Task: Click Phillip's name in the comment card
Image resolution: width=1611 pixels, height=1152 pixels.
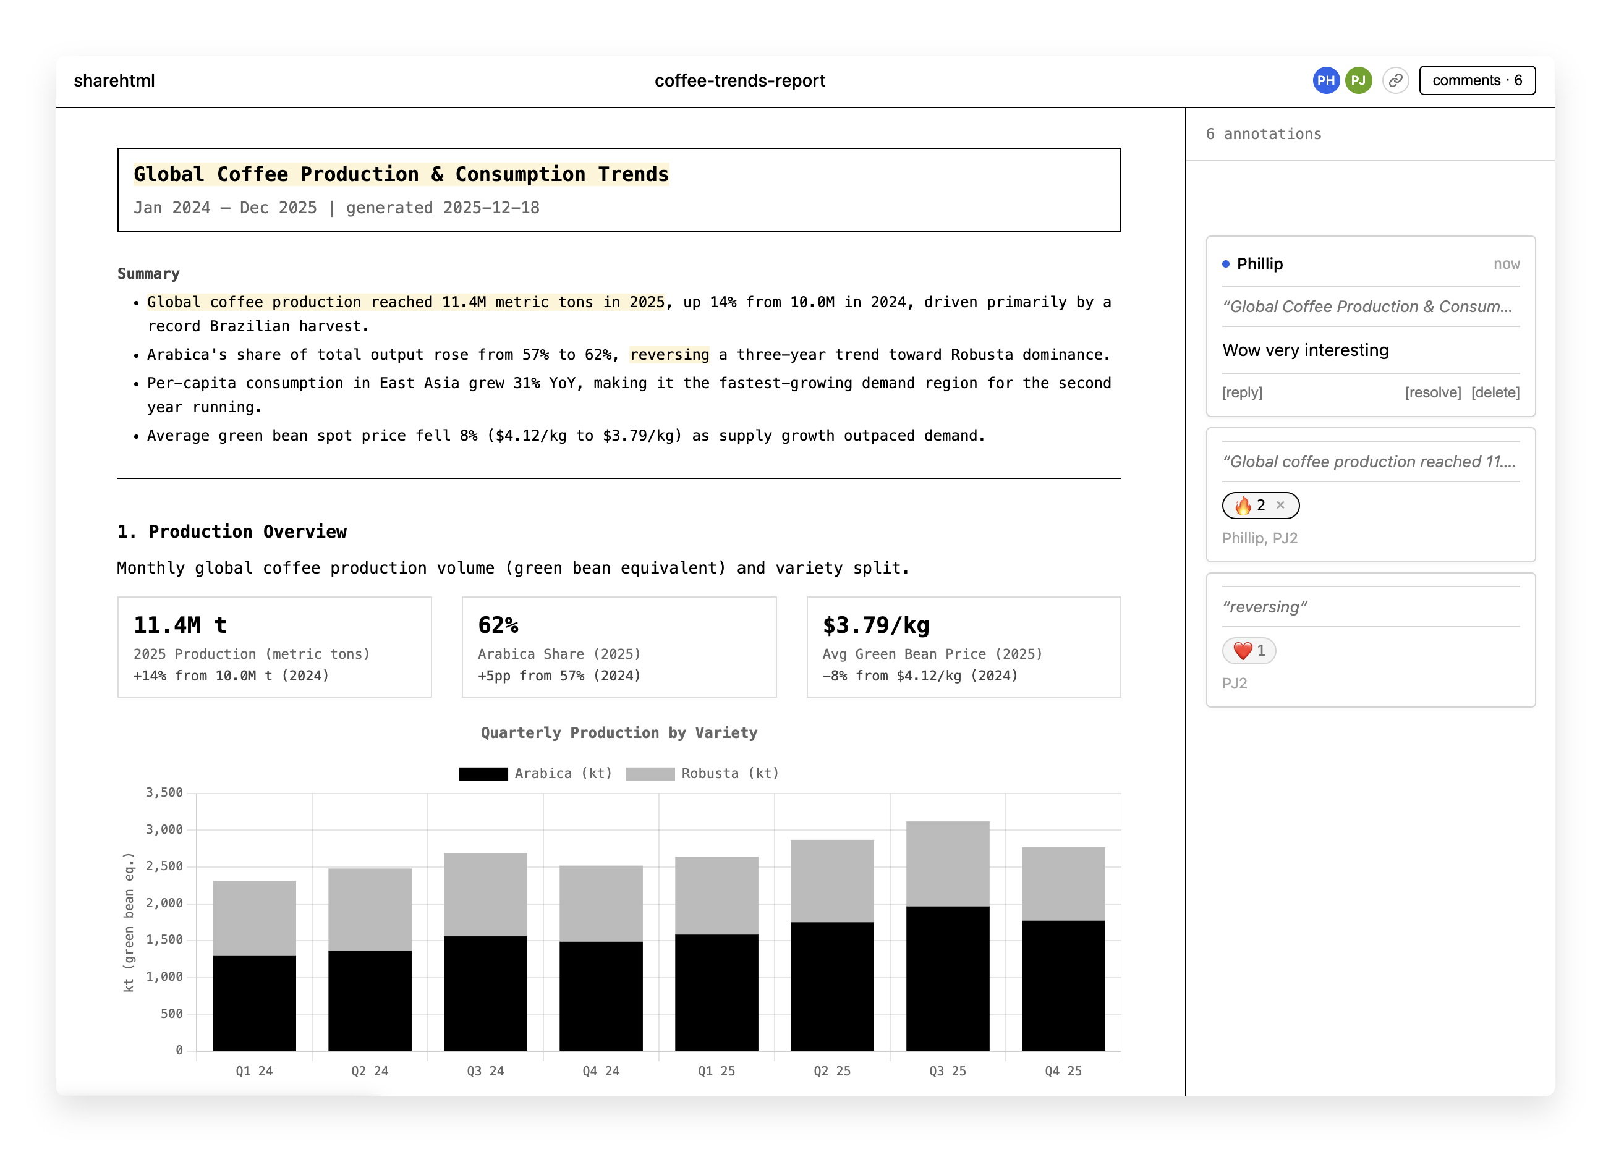Action: point(1259,264)
